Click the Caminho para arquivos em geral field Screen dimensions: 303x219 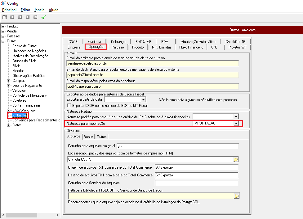click(178, 146)
